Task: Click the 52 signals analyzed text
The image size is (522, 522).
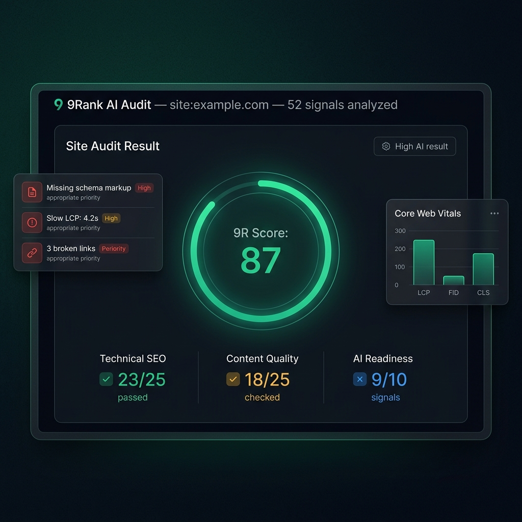Action: coord(343,105)
